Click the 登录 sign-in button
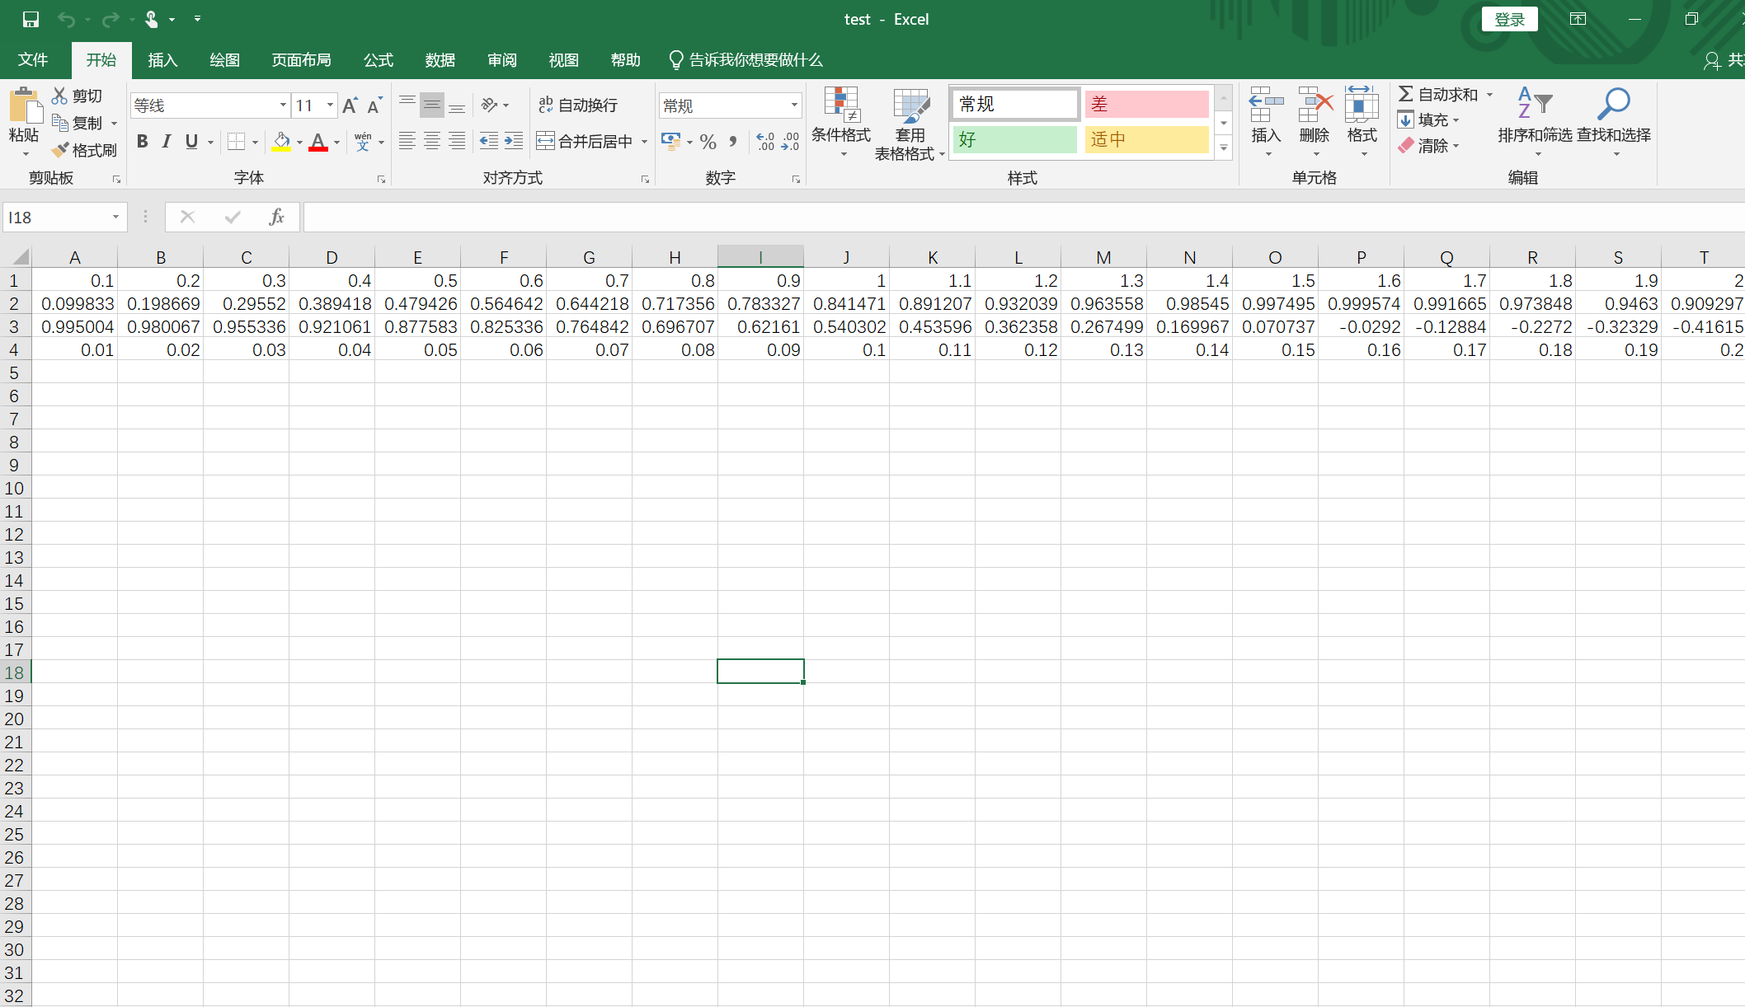1745x1007 pixels. pos(1509,19)
